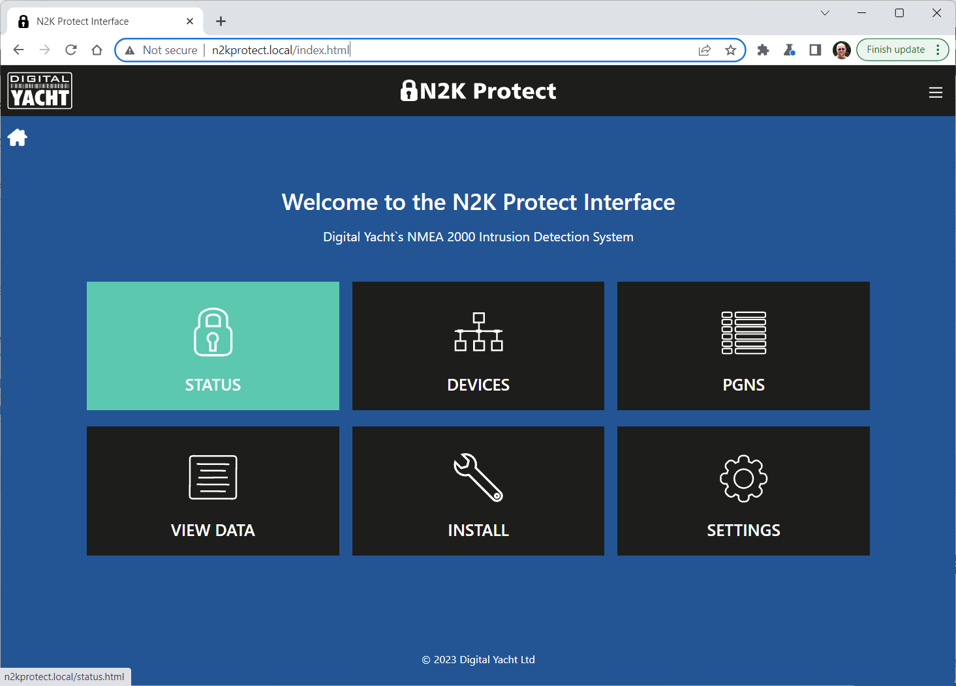The height and width of the screenshot is (686, 956).
Task: Reload the page
Action: click(71, 50)
